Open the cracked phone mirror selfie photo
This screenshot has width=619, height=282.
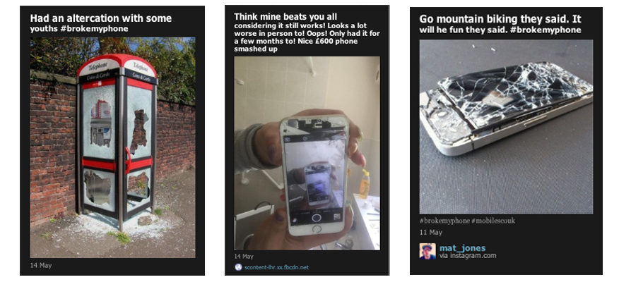coord(307,153)
